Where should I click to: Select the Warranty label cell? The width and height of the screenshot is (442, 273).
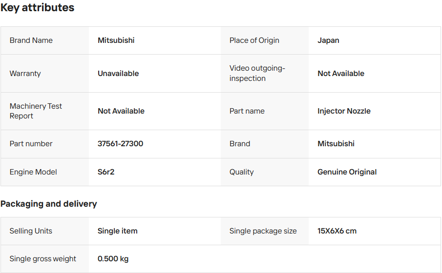click(25, 74)
